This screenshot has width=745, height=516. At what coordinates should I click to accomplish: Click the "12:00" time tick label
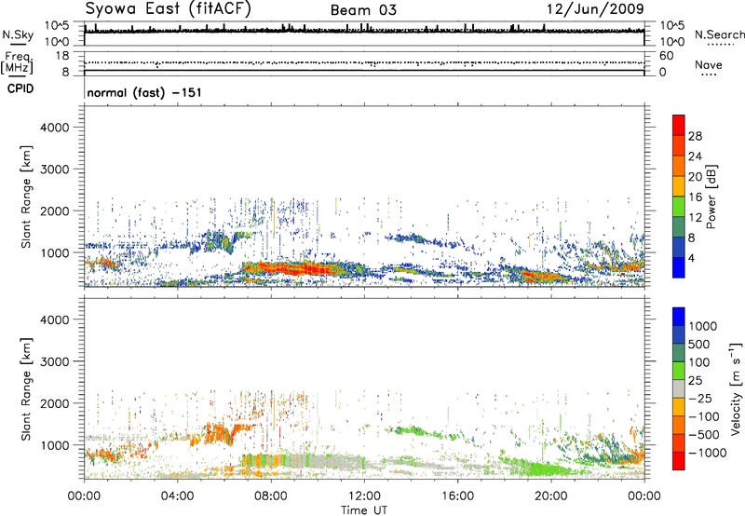point(364,496)
